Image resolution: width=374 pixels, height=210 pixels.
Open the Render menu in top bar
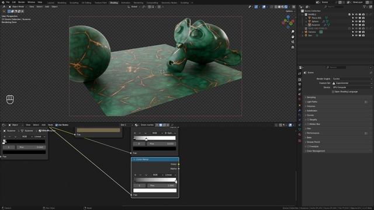click(x=22, y=2)
